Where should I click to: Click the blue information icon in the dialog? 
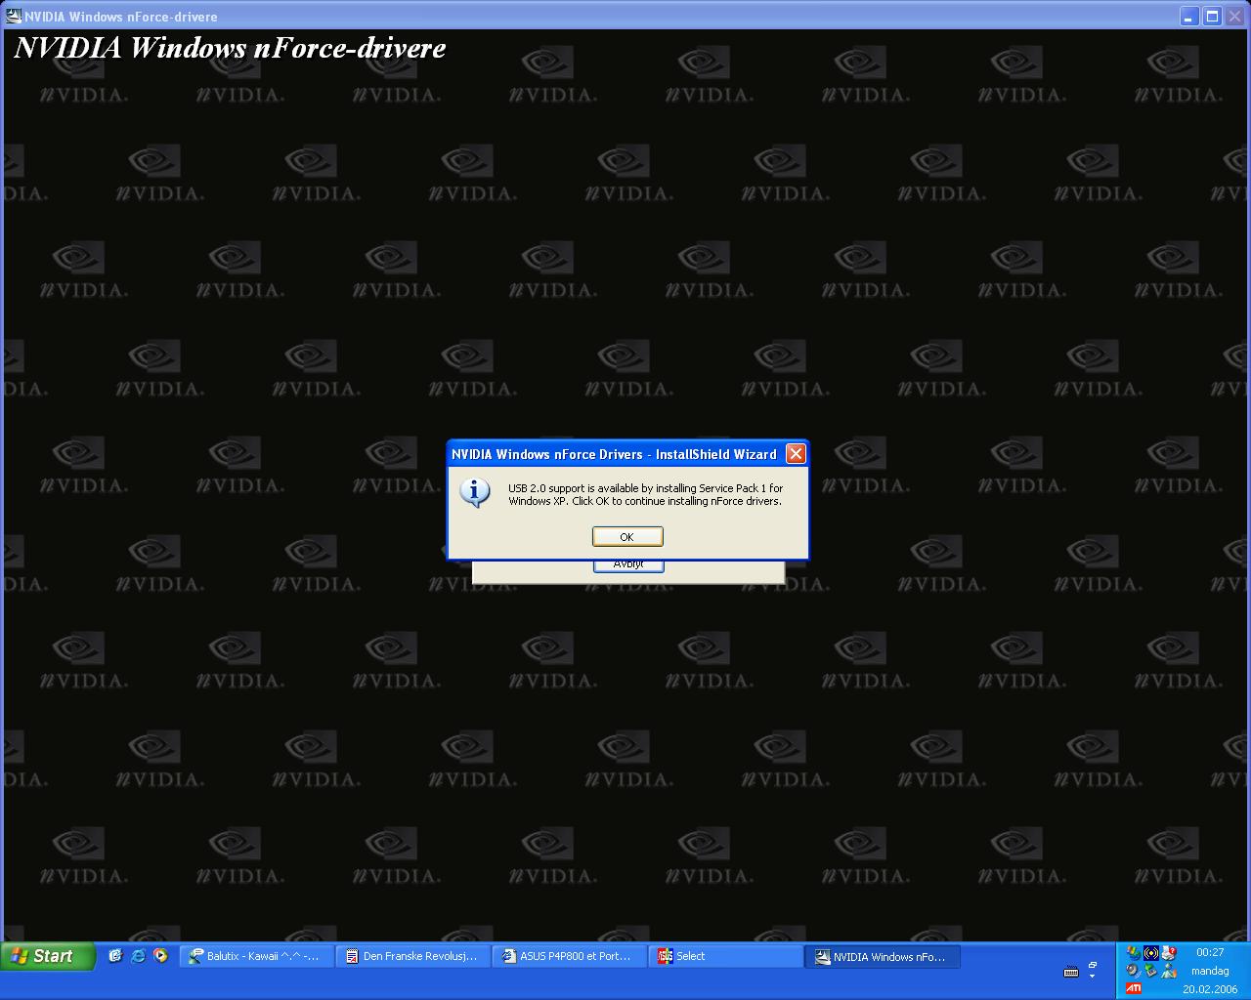[x=475, y=492]
